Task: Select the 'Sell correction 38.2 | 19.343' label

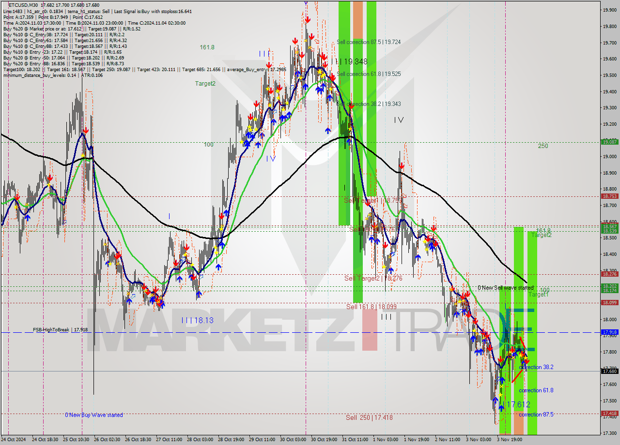Action: tap(369, 104)
